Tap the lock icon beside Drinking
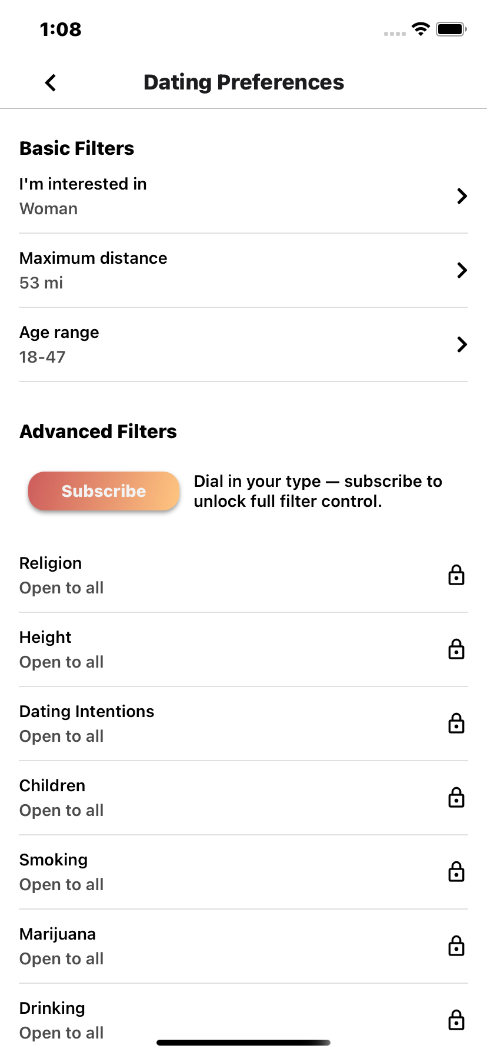The width and height of the screenshot is (487, 1055). [456, 1020]
